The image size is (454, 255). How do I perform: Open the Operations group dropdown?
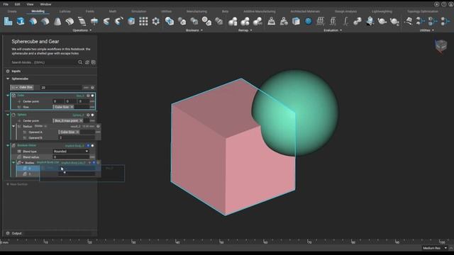[x=82, y=30]
